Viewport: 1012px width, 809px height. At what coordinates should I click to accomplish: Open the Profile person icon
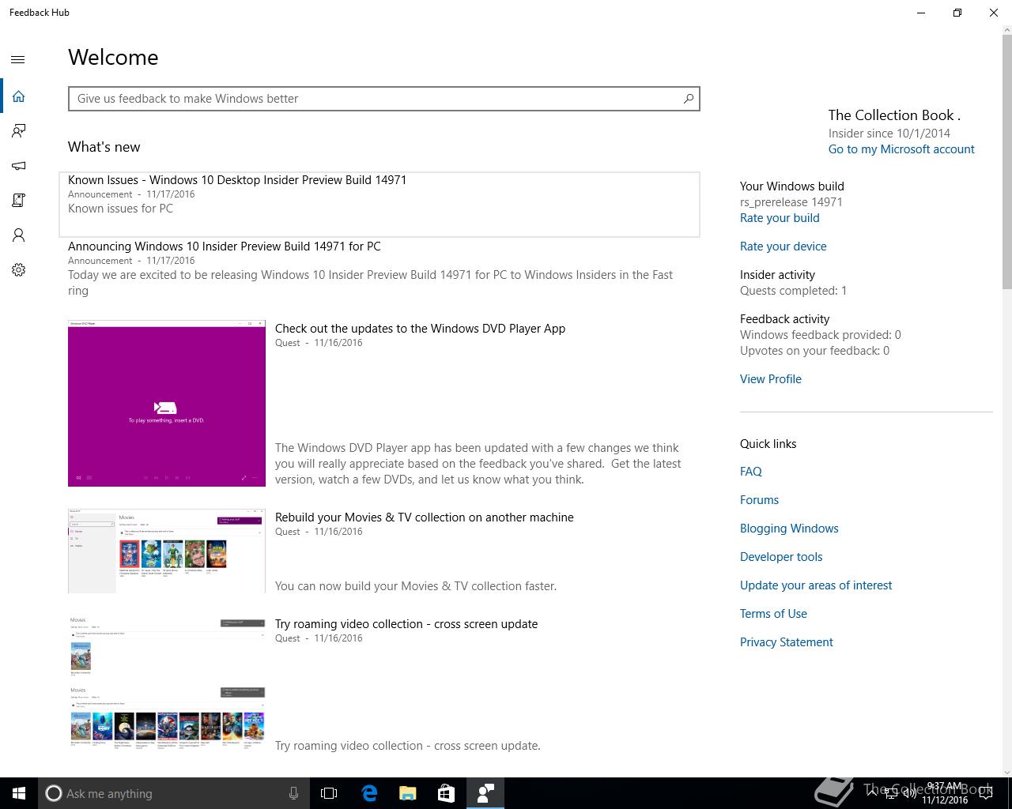(x=18, y=235)
